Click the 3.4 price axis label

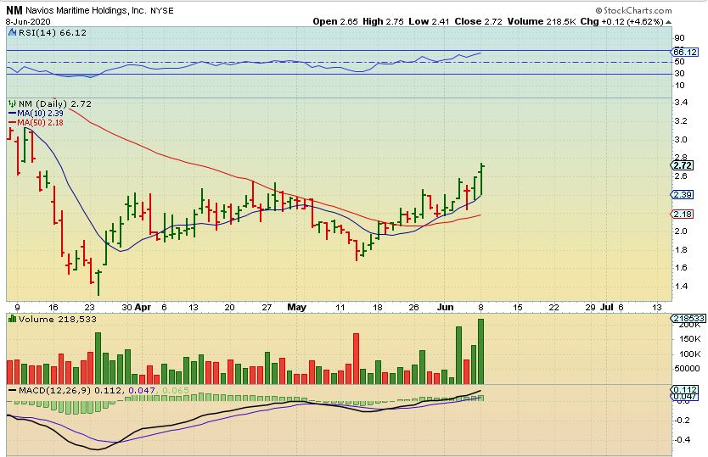(x=681, y=103)
